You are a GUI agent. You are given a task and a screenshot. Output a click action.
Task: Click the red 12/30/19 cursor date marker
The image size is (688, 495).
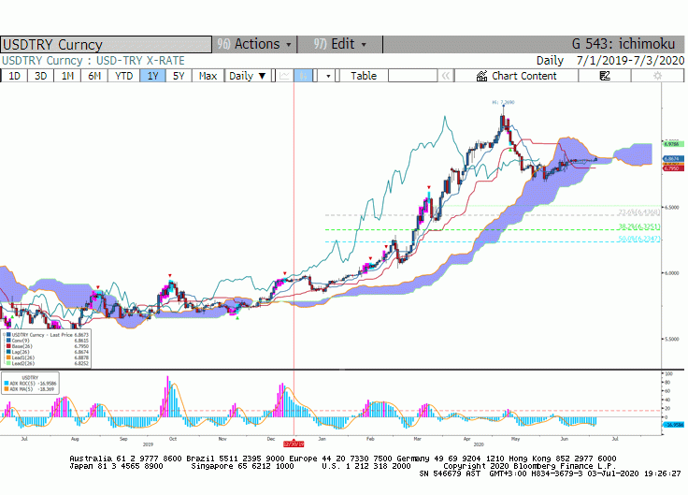tap(294, 444)
